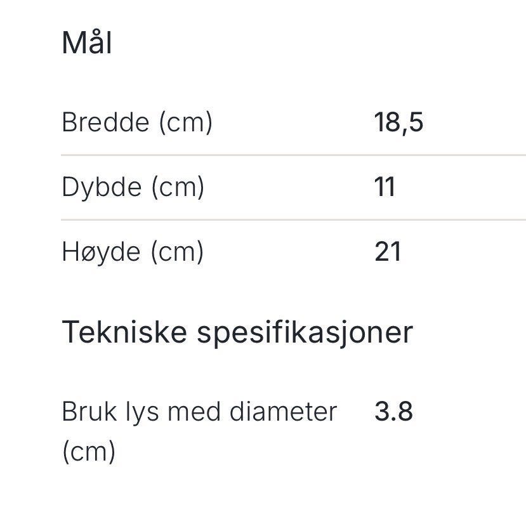The image size is (526, 505).
Task: Click the candle diameter value 3.8
Action: coord(393,412)
